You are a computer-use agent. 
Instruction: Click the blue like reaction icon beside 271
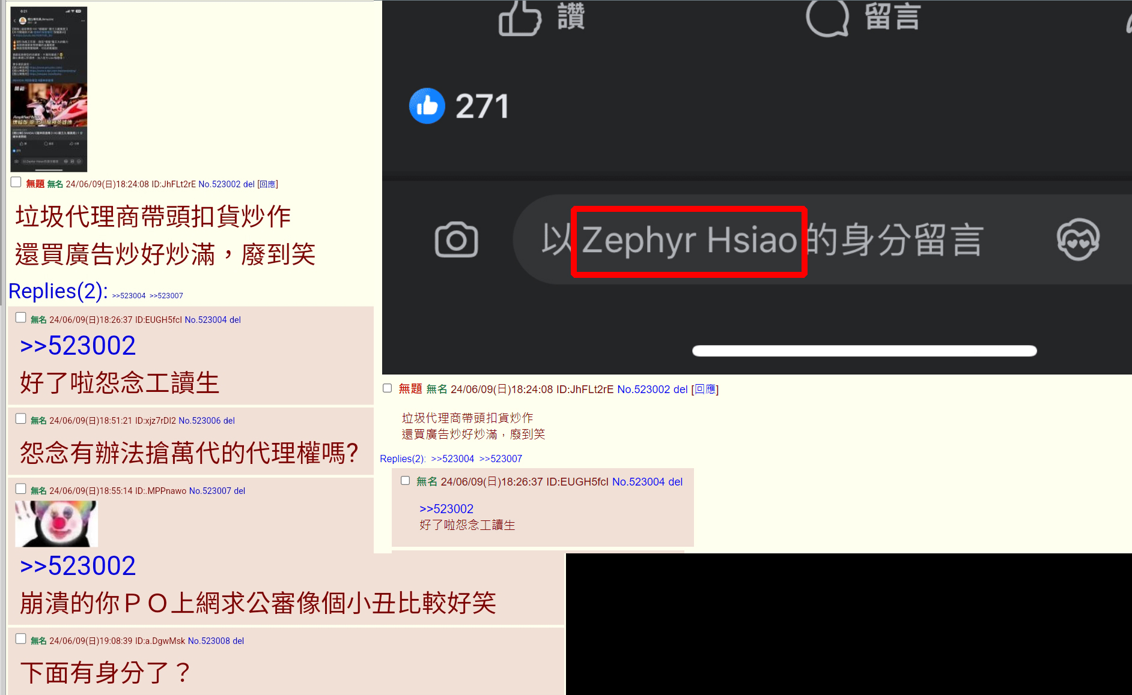click(x=427, y=106)
